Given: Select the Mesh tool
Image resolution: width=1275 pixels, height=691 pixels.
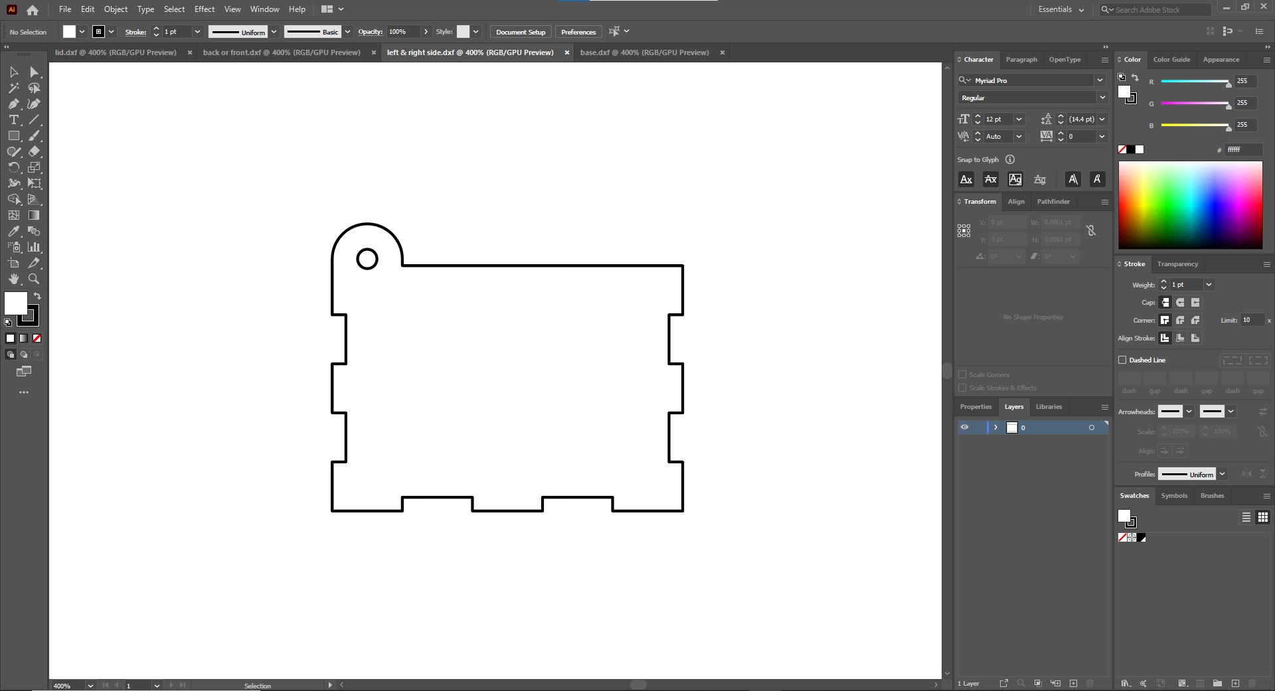Looking at the screenshot, I should (x=13, y=215).
